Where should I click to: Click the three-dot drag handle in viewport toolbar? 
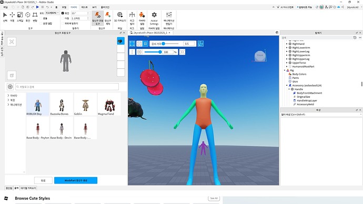tap(132, 52)
